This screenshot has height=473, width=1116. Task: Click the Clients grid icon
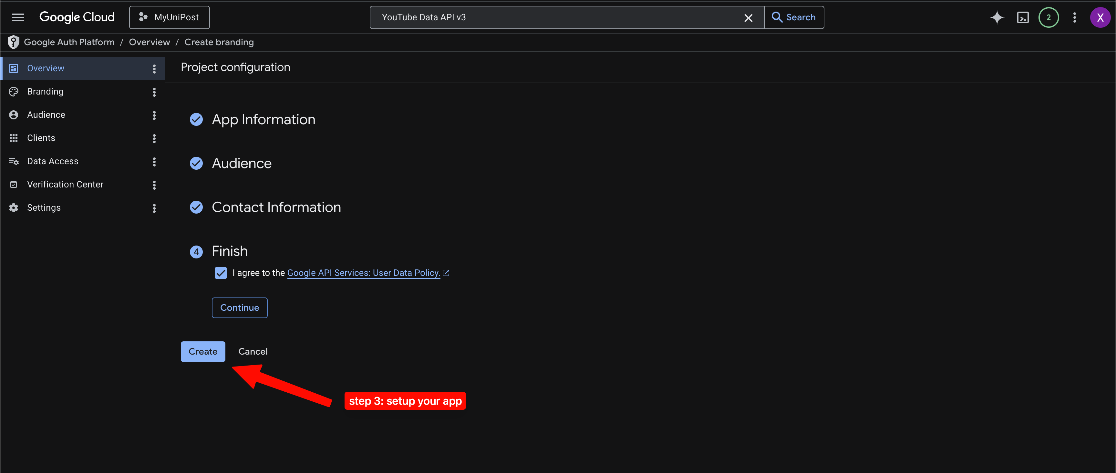click(14, 138)
